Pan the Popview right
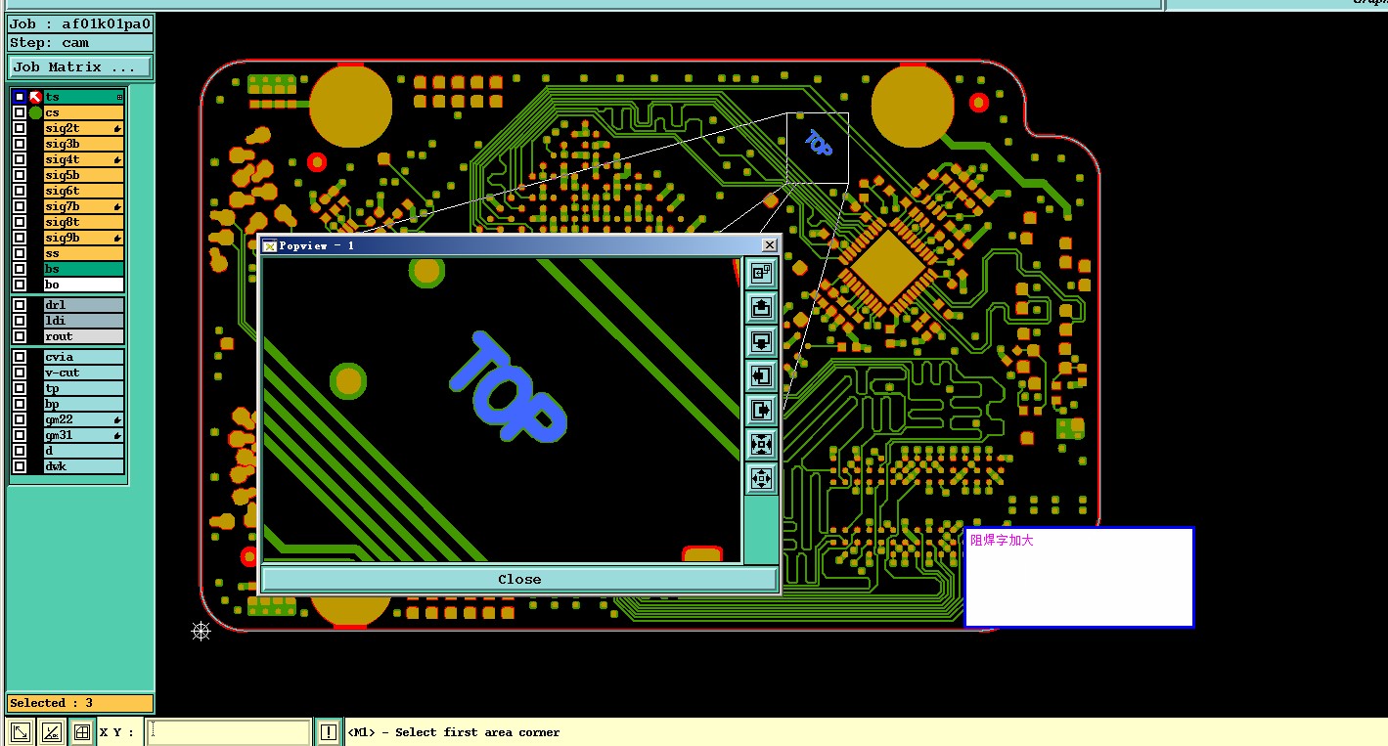 (x=761, y=410)
